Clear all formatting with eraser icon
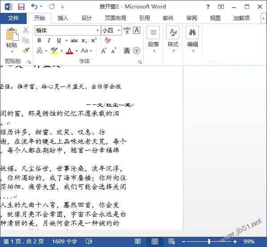Image resolution: width=267 pixels, height=247 pixels. pyautogui.click(x=108, y=40)
